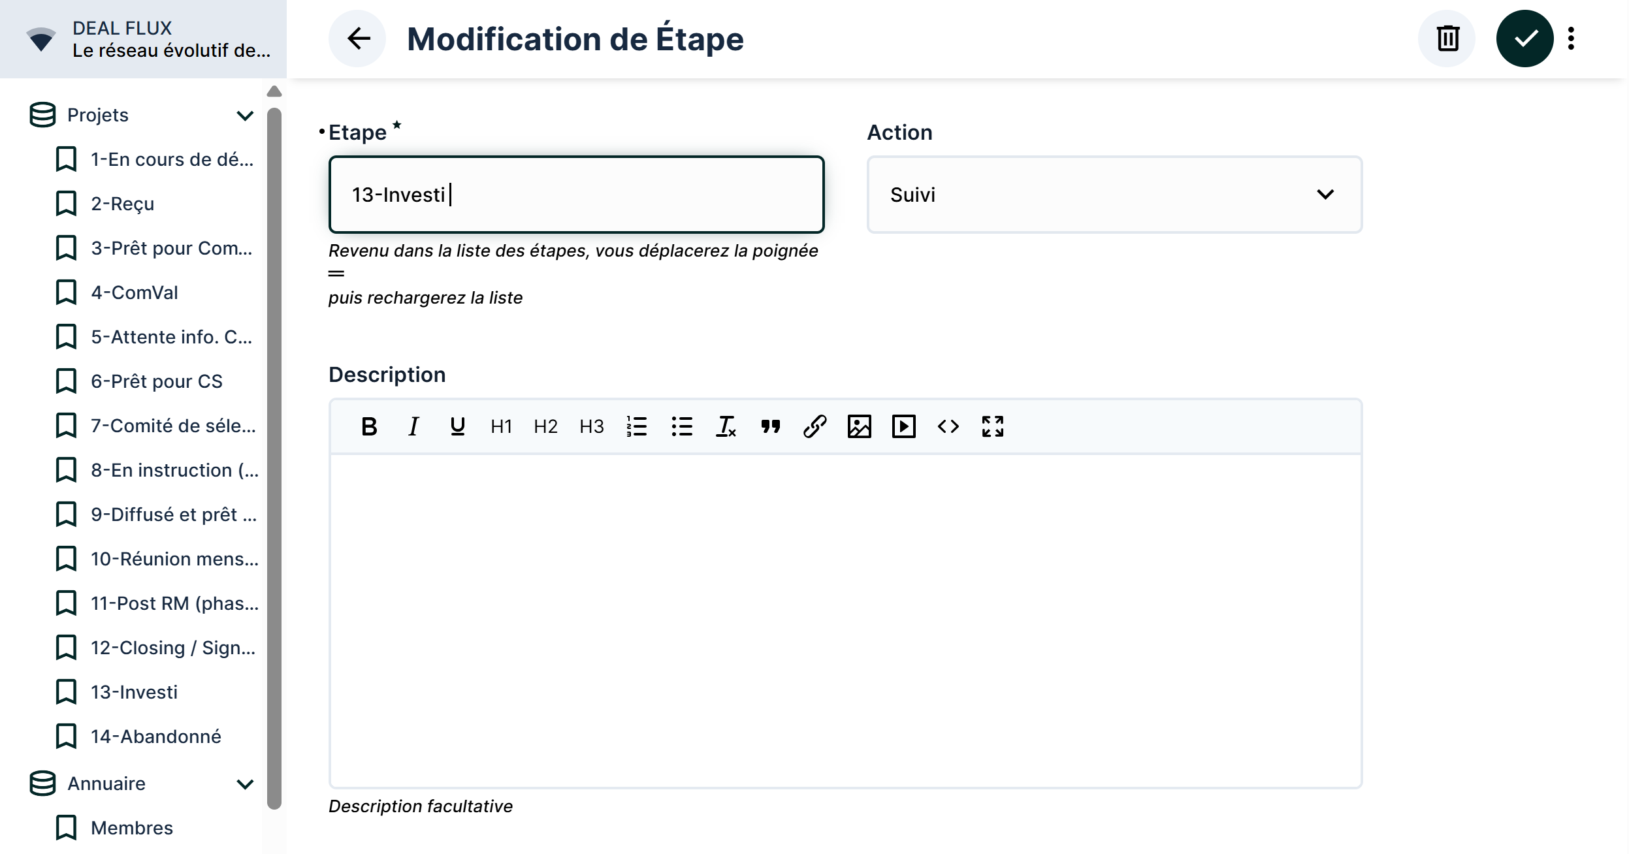Insert a bulleted list
Image resolution: width=1629 pixels, height=854 pixels.
682,426
